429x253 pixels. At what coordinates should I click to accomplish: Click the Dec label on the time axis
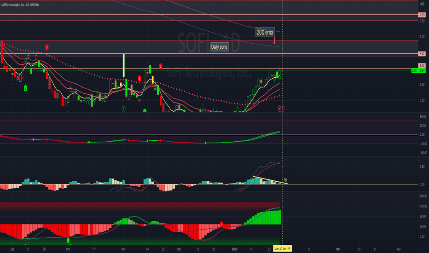tap(179, 249)
